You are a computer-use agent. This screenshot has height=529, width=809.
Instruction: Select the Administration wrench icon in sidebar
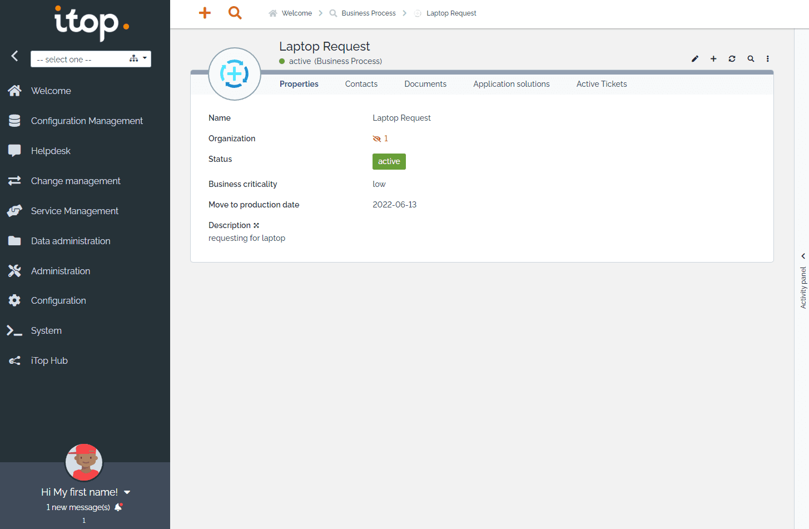coord(14,271)
